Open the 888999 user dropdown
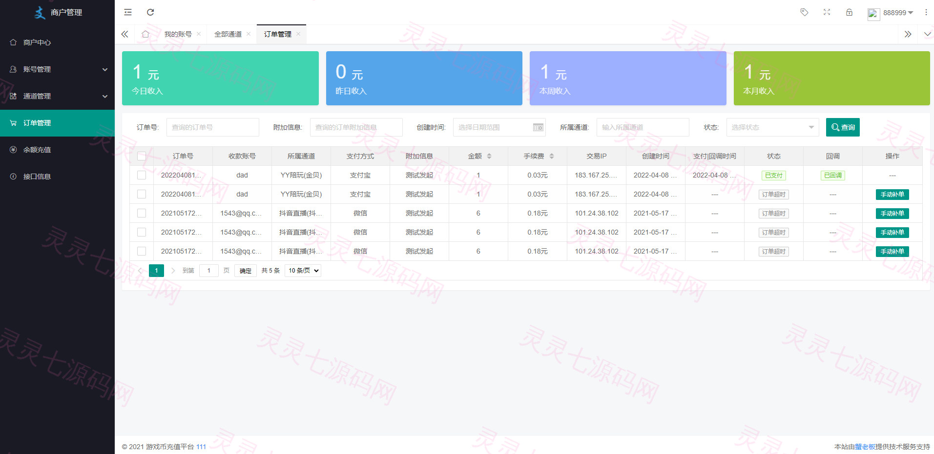Screen dimensions: 934x454 [898, 13]
